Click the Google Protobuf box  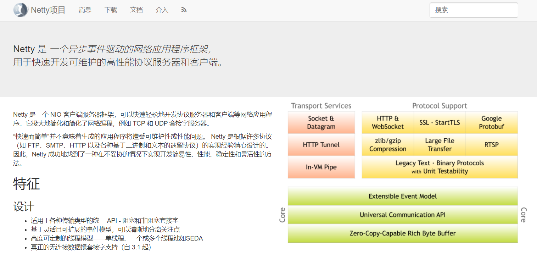pyautogui.click(x=492, y=122)
